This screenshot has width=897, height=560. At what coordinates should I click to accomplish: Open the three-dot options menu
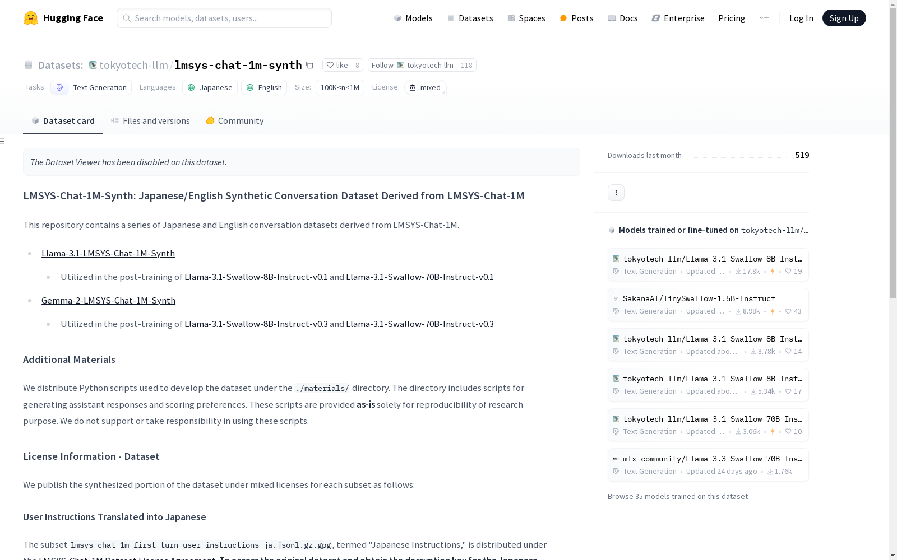click(616, 193)
